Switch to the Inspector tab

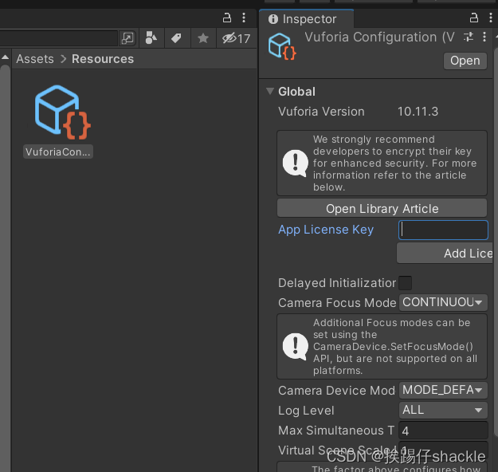pyautogui.click(x=307, y=19)
